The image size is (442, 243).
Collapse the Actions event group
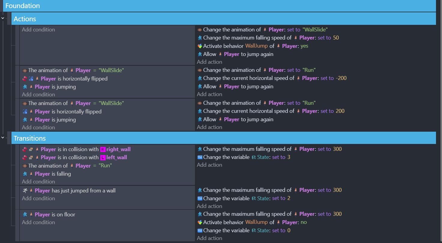[x=3, y=18]
